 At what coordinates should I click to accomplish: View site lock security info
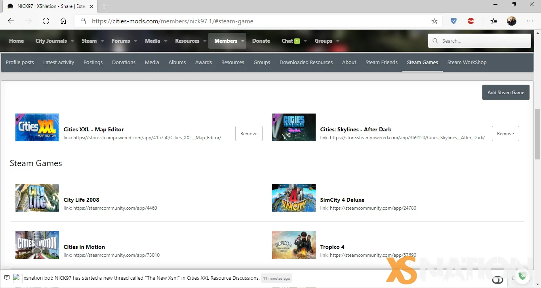[83, 21]
